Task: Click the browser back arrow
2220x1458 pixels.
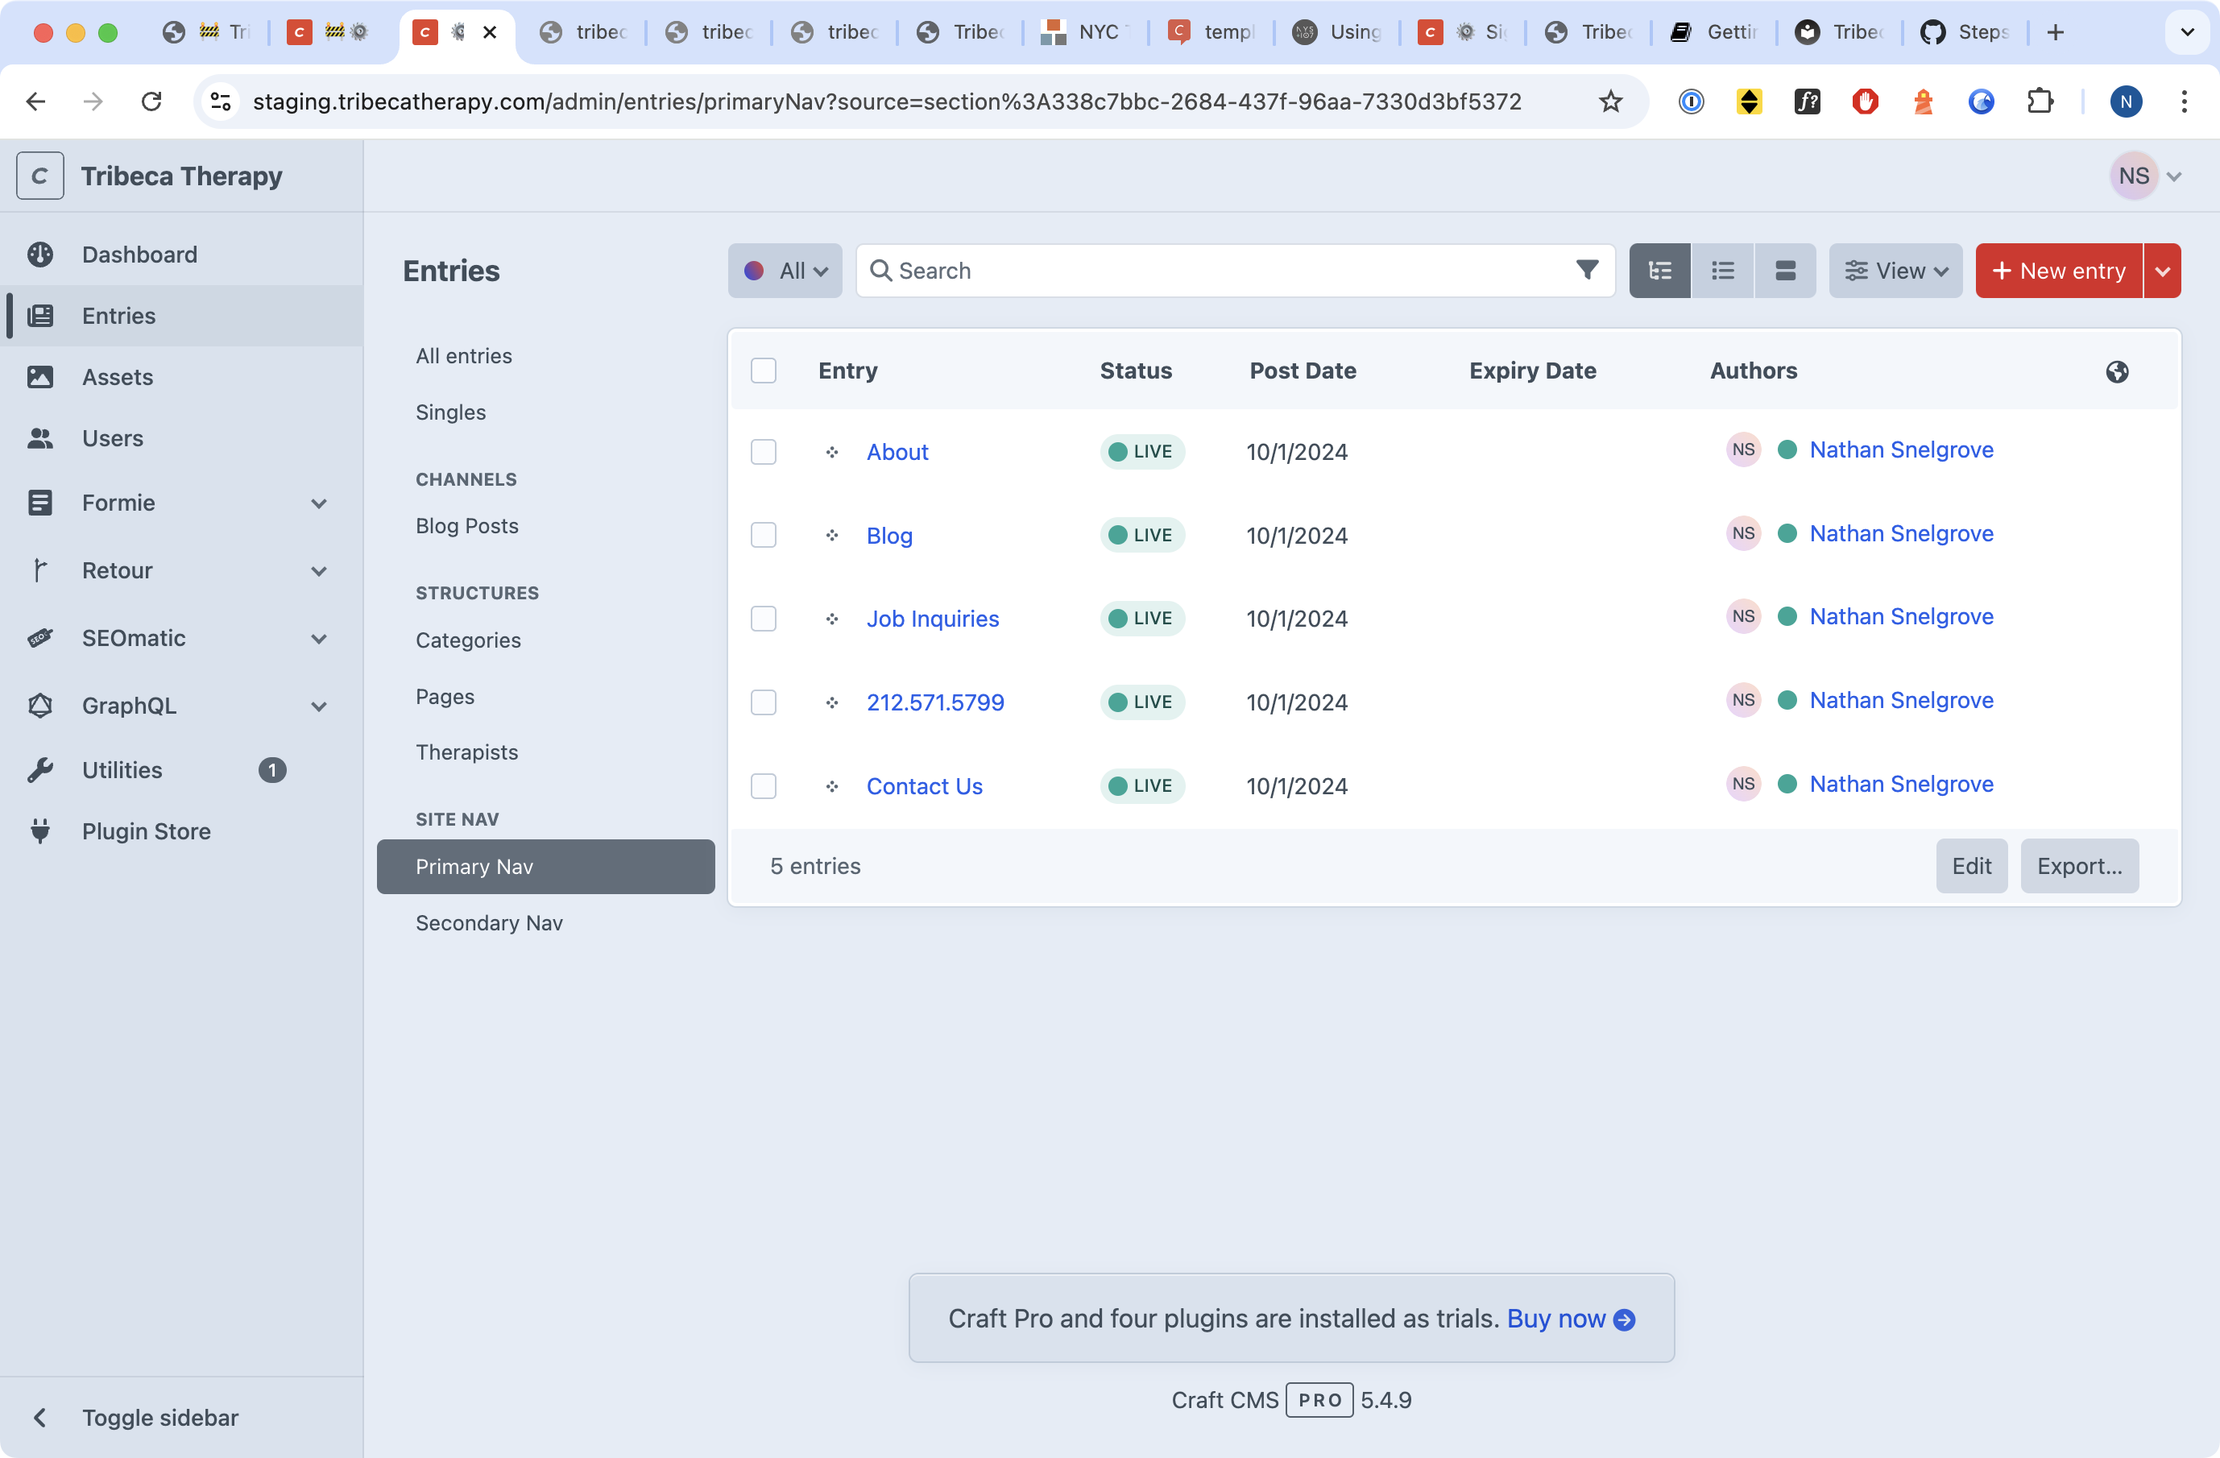Action: point(35,101)
